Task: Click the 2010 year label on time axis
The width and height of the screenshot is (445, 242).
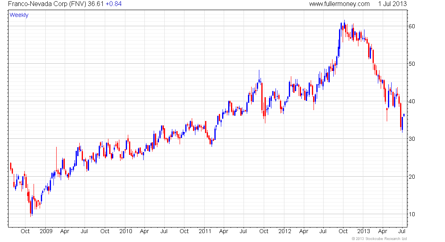Action: pos(126,231)
